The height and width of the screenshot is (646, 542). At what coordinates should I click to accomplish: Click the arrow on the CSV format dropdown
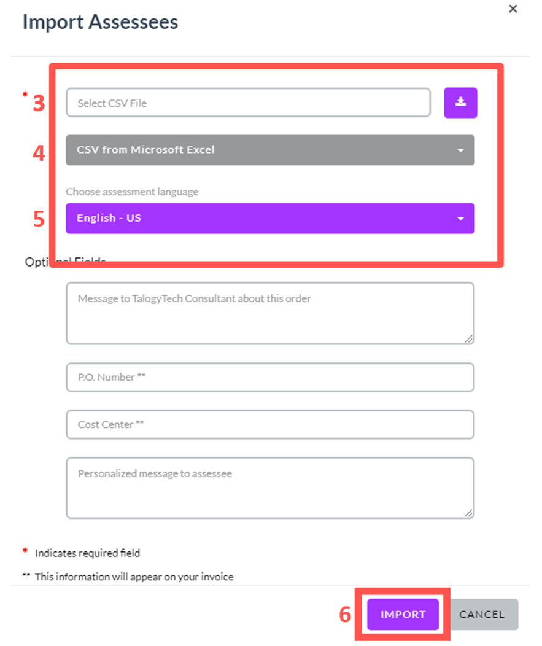[x=461, y=150]
